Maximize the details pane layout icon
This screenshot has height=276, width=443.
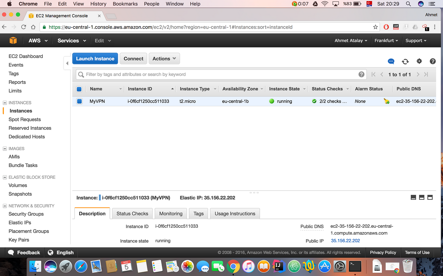pos(430,197)
